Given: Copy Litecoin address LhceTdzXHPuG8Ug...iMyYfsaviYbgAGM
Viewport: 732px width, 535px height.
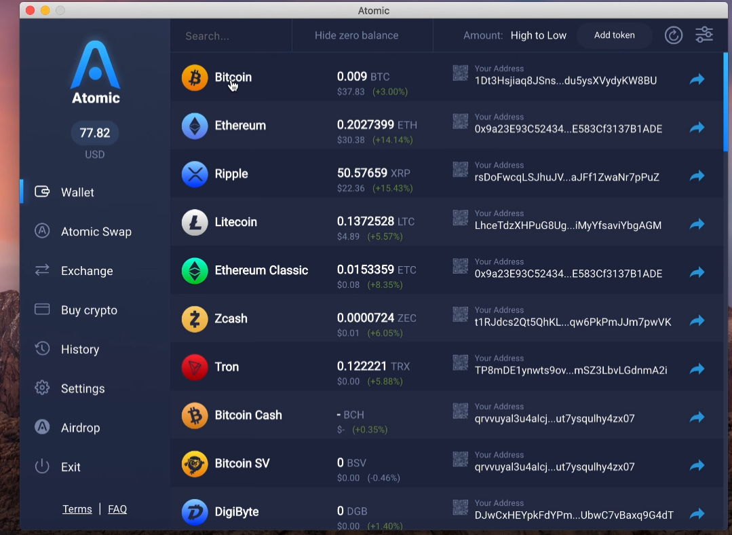Looking at the screenshot, I should pyautogui.click(x=568, y=225).
